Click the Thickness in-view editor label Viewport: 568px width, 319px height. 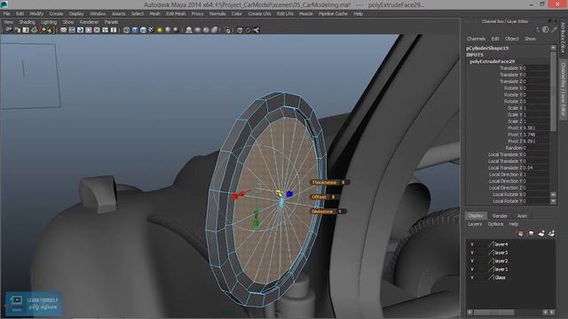pyautogui.click(x=324, y=183)
